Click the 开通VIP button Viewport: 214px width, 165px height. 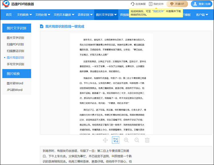coord(177,4)
